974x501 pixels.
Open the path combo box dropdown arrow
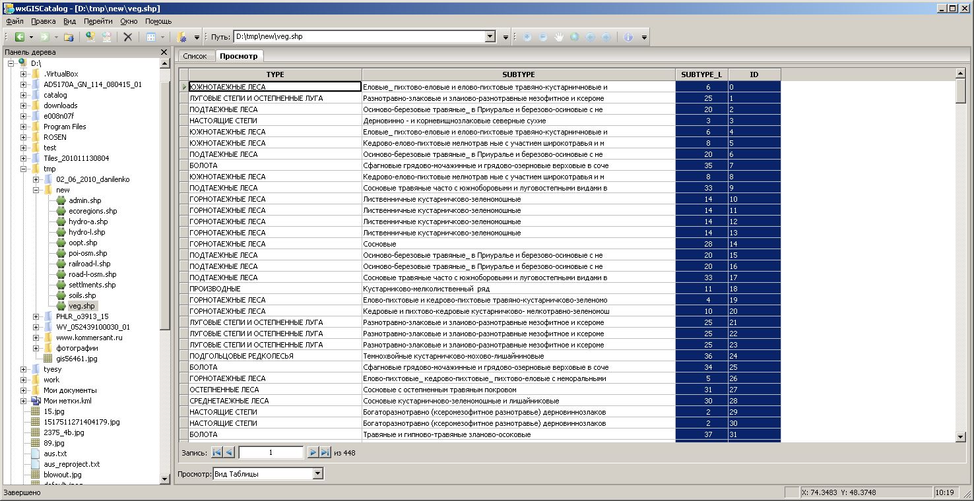pos(490,37)
